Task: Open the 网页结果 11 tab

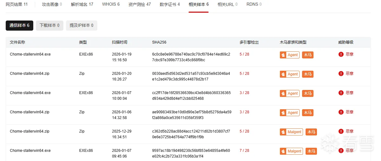Action: [x=17, y=4]
